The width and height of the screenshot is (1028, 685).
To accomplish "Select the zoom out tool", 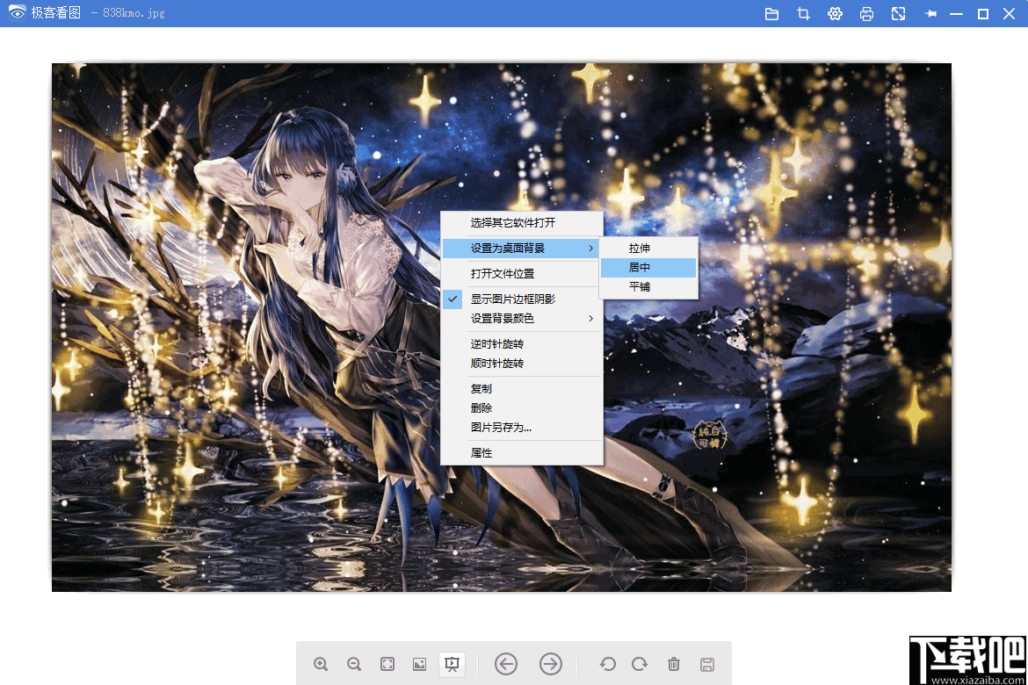I will tap(354, 665).
